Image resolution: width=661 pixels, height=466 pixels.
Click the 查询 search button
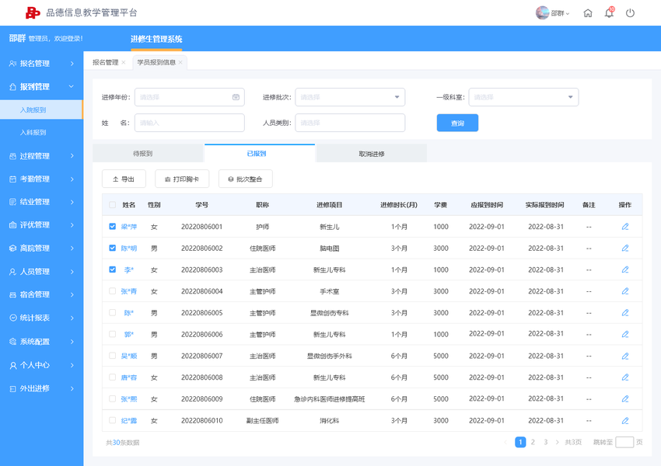tap(457, 123)
